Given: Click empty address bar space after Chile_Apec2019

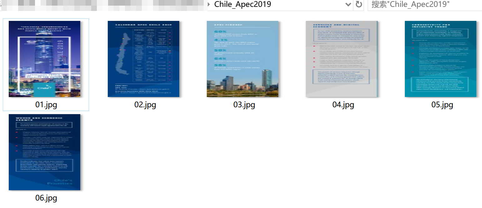Looking at the screenshot, I should pos(306,5).
